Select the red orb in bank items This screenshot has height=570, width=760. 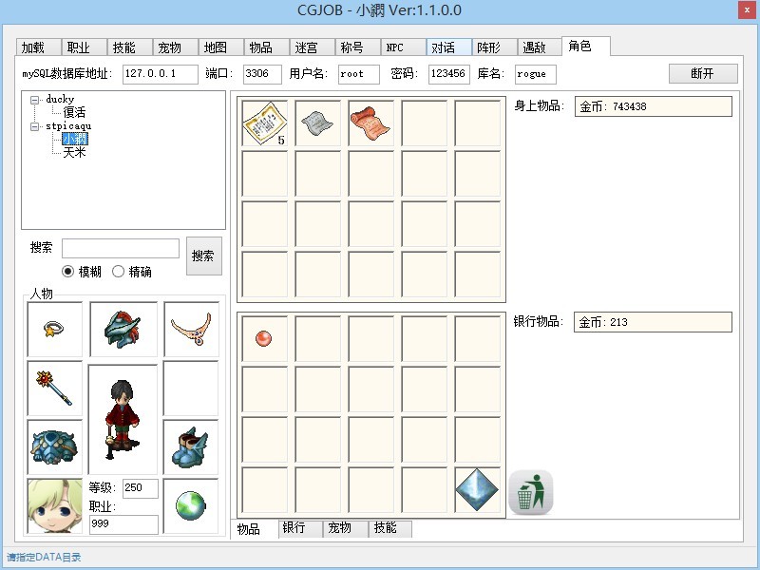(264, 338)
